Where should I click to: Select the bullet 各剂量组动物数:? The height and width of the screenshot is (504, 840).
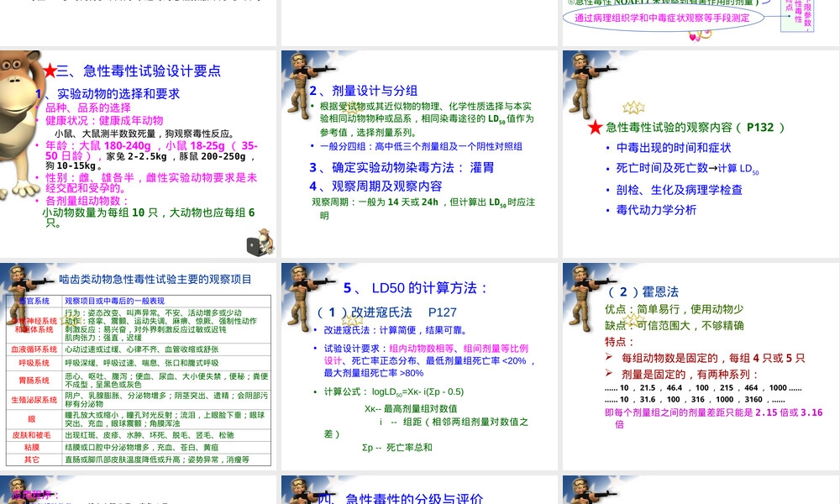(87, 201)
